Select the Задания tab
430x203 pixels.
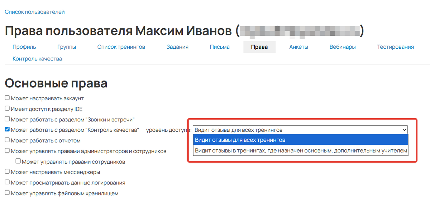(177, 47)
